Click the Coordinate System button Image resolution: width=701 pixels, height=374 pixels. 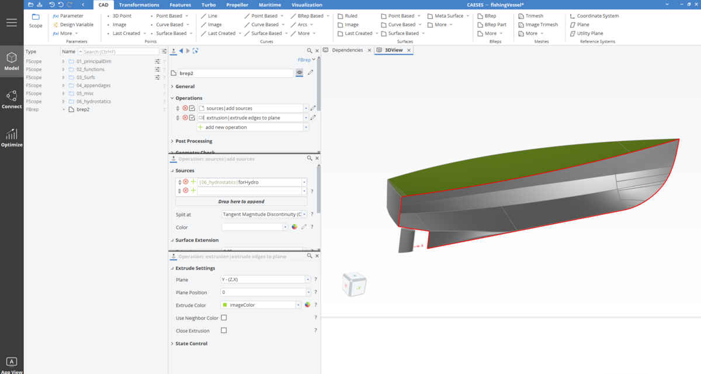[x=594, y=16]
